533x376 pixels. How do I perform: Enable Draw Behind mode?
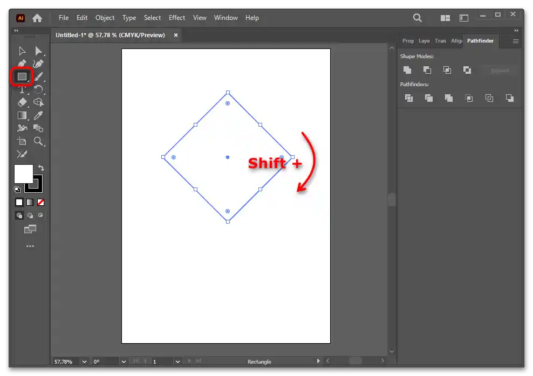point(30,215)
